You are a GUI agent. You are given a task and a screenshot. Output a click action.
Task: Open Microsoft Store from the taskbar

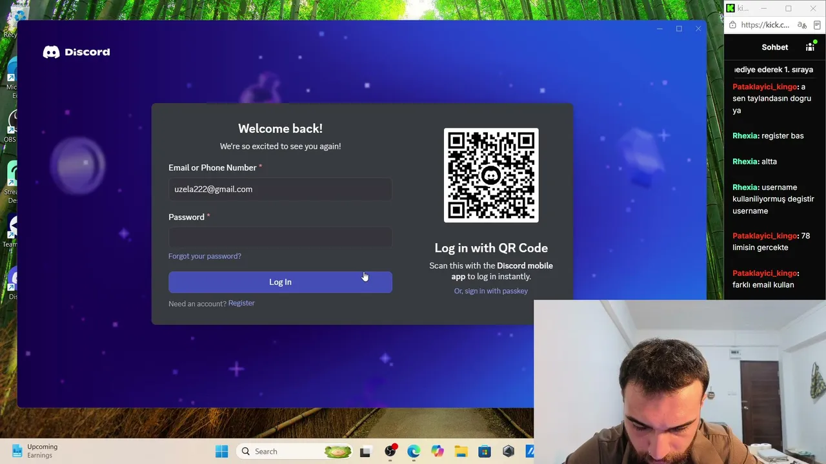click(485, 451)
